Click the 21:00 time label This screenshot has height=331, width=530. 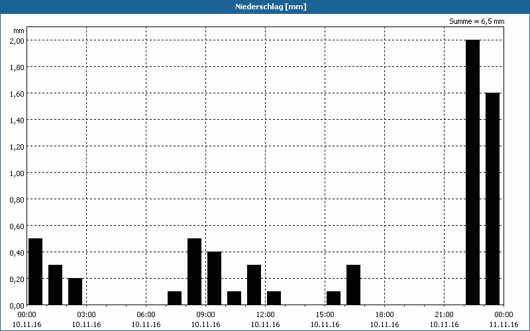(x=444, y=315)
